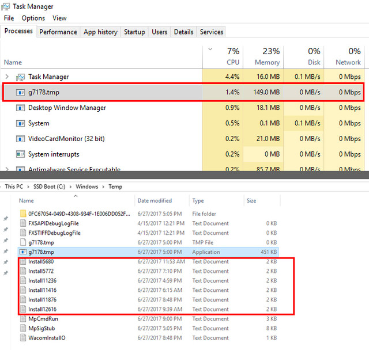Click the Install12616 document icon

23,309
